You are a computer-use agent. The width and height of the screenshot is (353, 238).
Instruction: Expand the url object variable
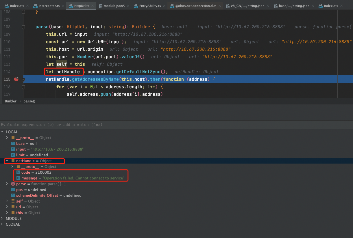(7, 207)
